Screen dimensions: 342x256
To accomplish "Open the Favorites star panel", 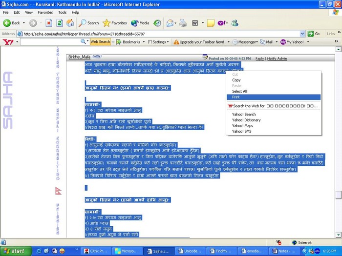I will click(114, 23).
